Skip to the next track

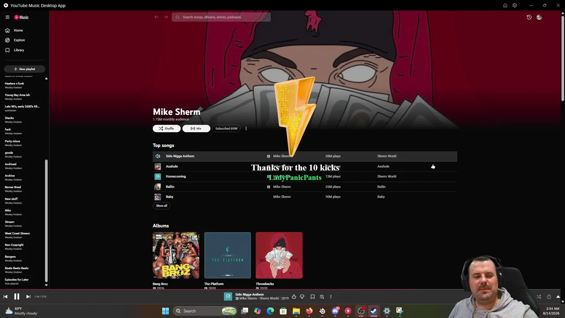click(28, 297)
